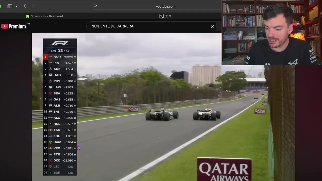The width and height of the screenshot is (322, 181).
Task: Click the page reader icon in address bar
Action: coord(95,6)
